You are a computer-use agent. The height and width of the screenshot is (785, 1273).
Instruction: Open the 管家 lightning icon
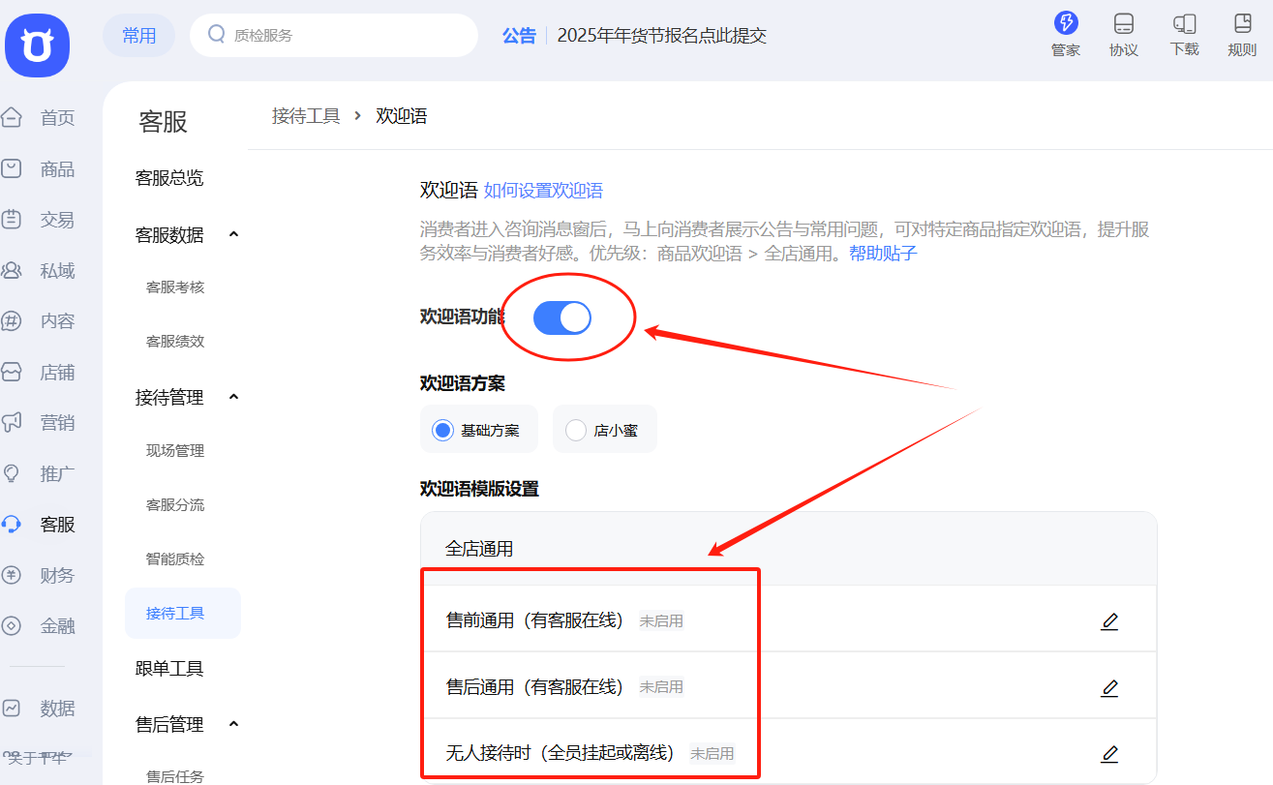(x=1066, y=23)
